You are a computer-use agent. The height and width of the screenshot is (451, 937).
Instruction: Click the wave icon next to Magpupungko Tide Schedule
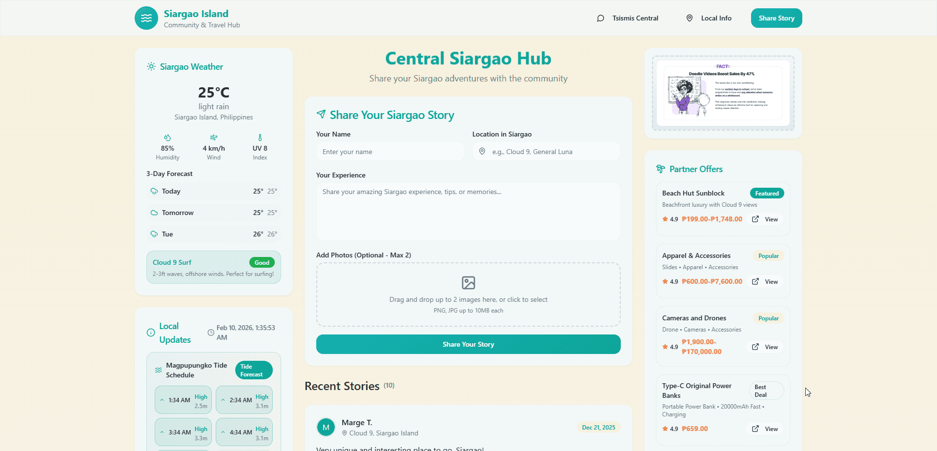click(159, 370)
